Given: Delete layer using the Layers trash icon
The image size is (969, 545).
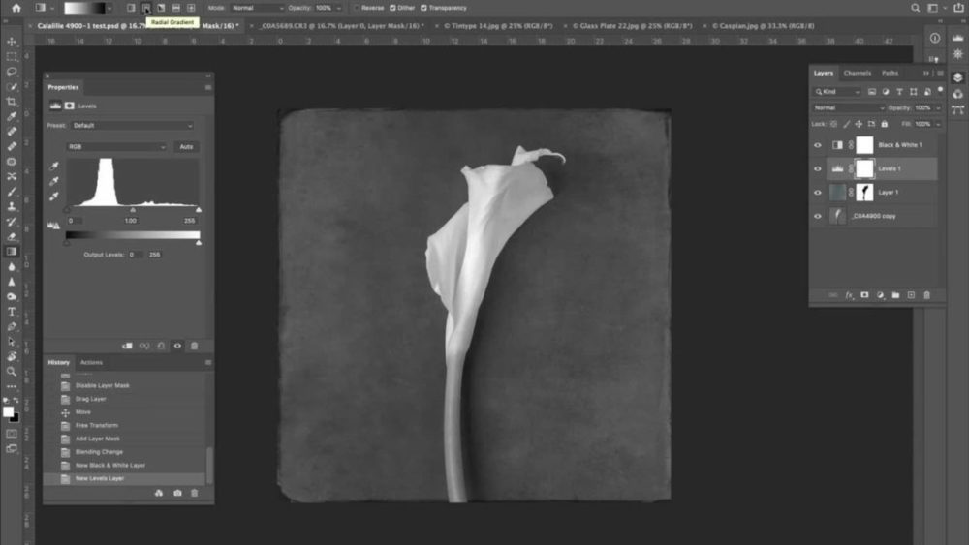Looking at the screenshot, I should pyautogui.click(x=926, y=295).
